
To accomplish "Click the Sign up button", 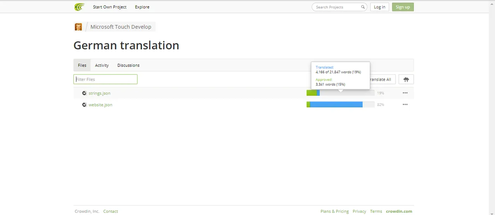I will [x=403, y=7].
